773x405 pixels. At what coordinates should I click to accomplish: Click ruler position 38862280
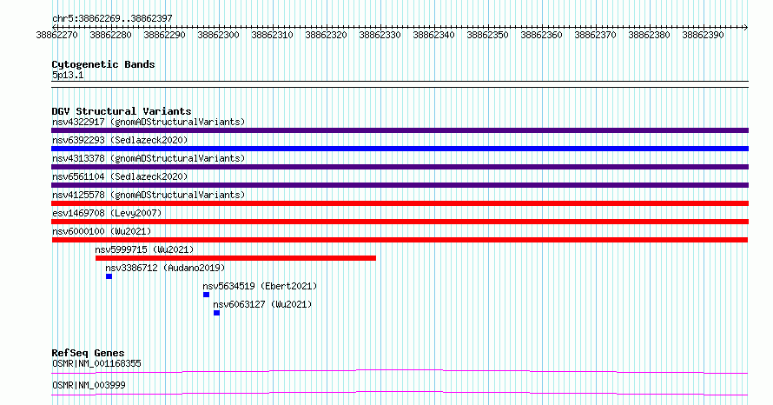click(110, 35)
